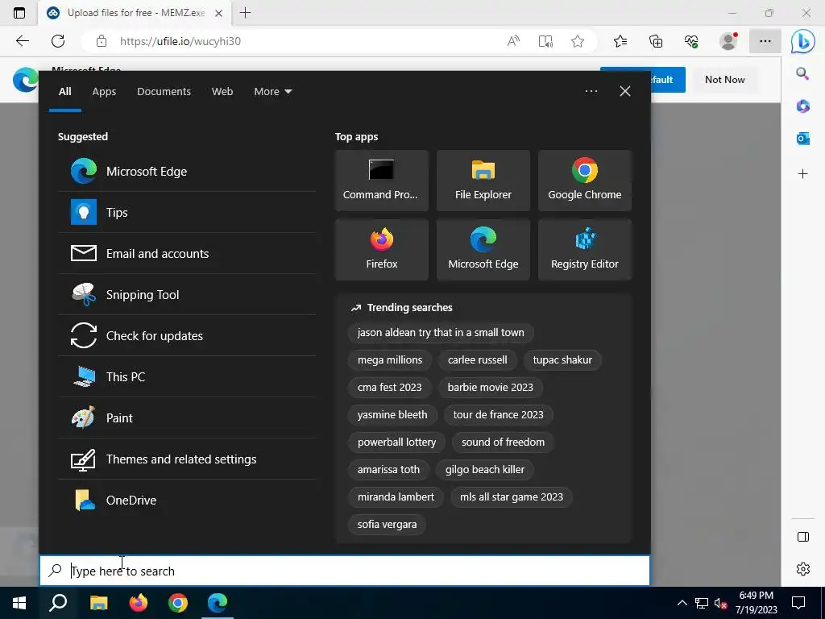Viewport: 825px width, 619px height.
Task: Select Check for updates suggestion
Action: 187,335
